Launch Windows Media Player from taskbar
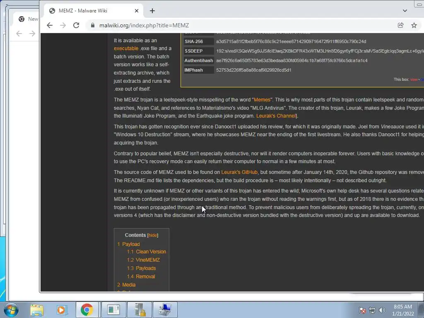 [61, 310]
